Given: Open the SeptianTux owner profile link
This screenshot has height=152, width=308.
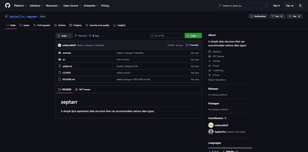Looking at the screenshot, I should [x=17, y=17].
